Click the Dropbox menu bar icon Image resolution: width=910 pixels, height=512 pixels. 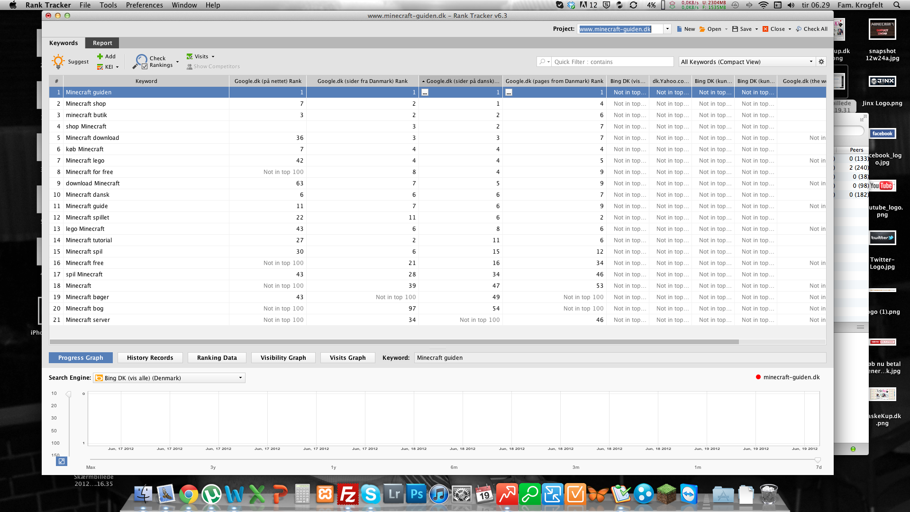pos(571,5)
